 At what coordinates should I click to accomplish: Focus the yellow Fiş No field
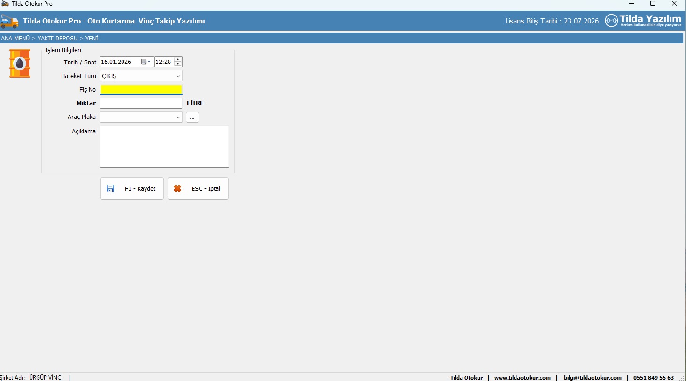click(x=141, y=90)
